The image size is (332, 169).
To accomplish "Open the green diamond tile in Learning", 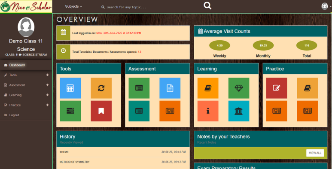I will pos(239,88).
